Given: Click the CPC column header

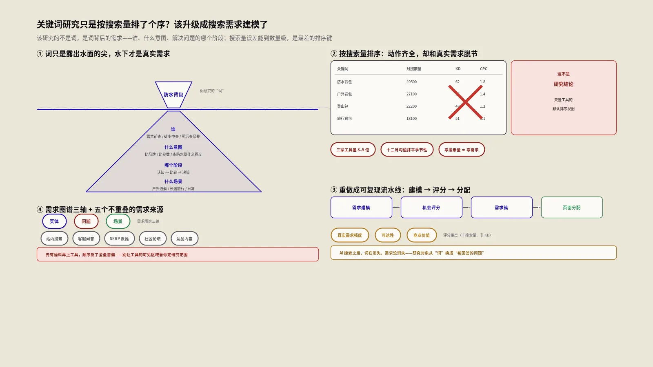Looking at the screenshot, I should 484,69.
